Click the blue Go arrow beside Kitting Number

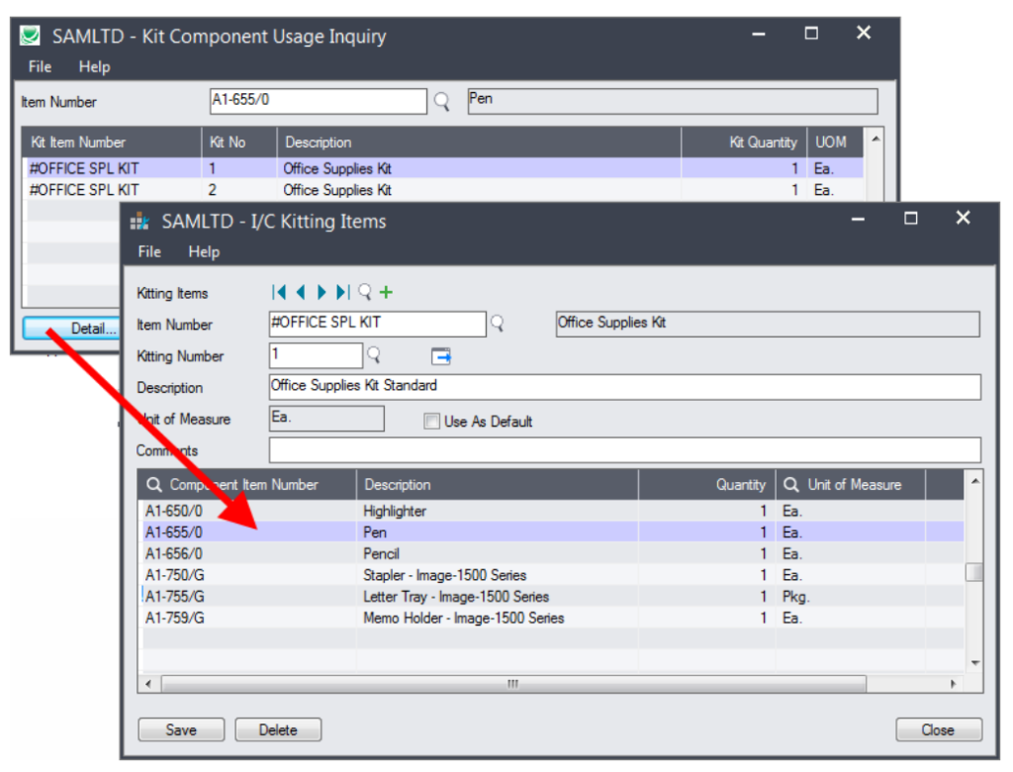coord(441,355)
